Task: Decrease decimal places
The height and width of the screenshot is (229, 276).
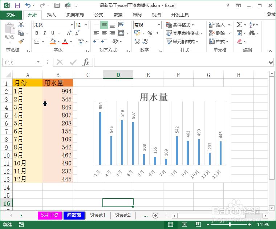Action: click(145, 41)
